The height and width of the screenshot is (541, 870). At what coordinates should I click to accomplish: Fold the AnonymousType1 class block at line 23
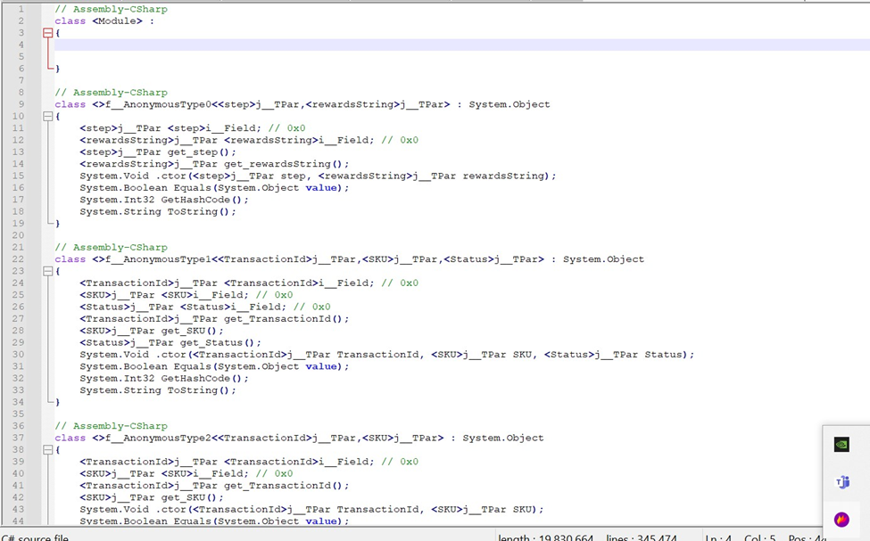point(47,271)
